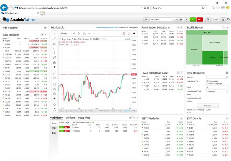The image size is (231, 161).
Task: Open the chart in fullscreen mode
Action: pos(129,33)
